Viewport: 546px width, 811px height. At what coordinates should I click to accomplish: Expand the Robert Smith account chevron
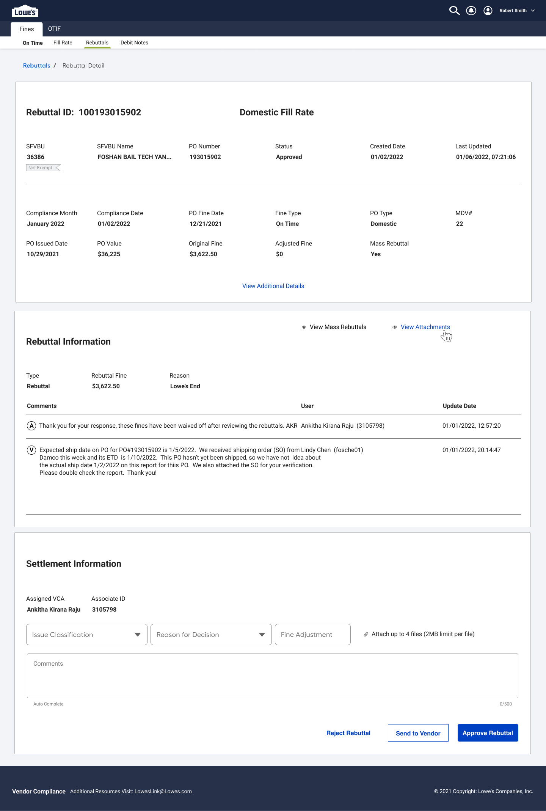click(x=533, y=11)
